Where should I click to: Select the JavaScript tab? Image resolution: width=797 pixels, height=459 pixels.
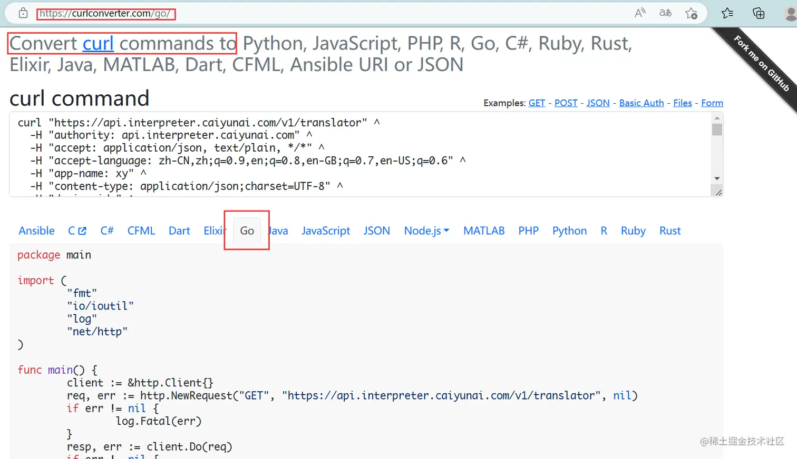click(x=326, y=231)
